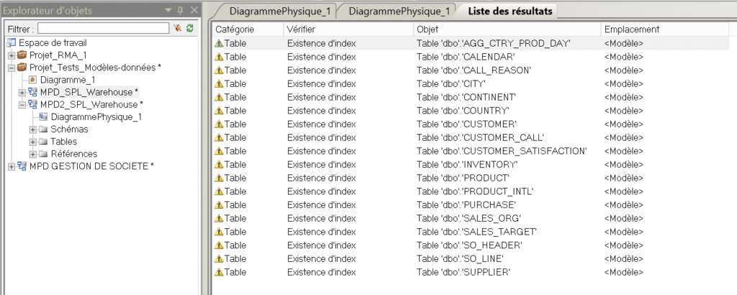
Task: Click the warning icon on the CALENDAR row
Action: [219, 57]
